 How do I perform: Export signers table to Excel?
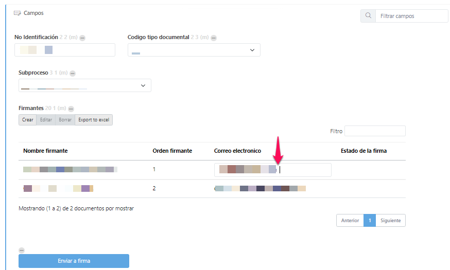pyautogui.click(x=94, y=120)
